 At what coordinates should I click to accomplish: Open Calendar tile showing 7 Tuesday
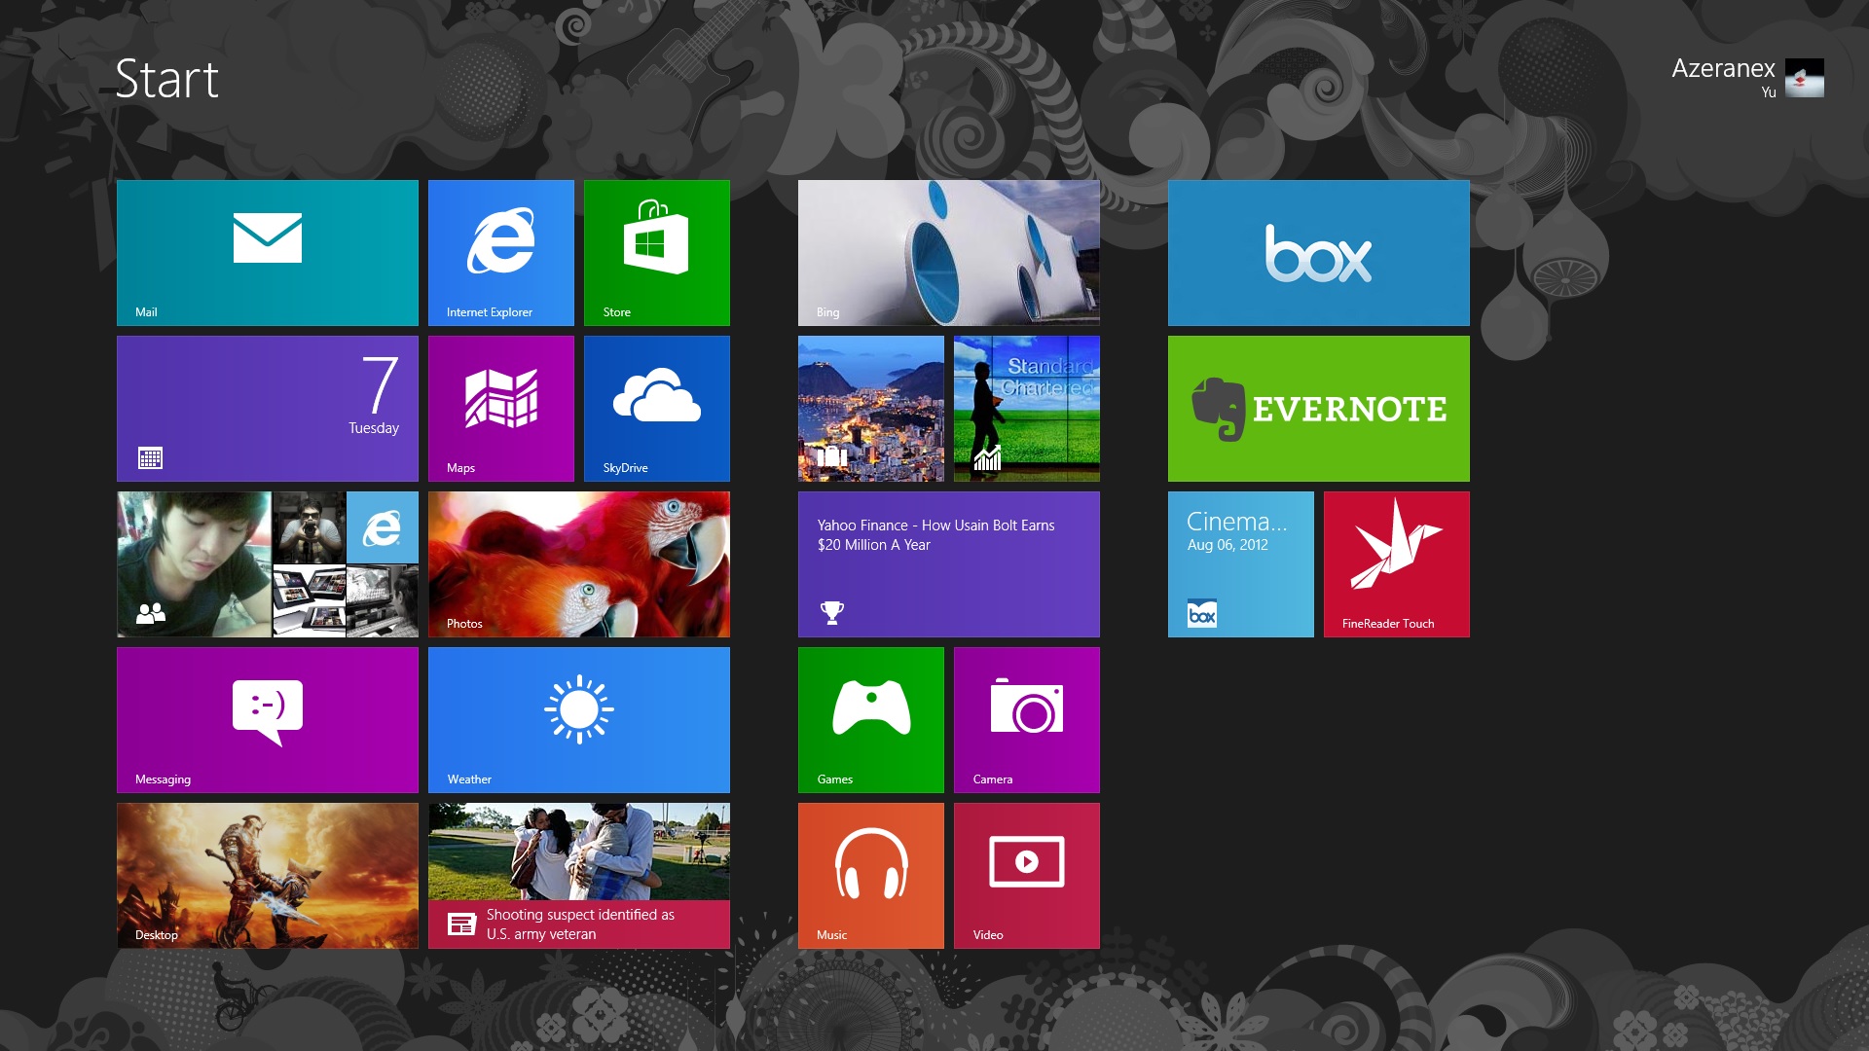(x=267, y=408)
